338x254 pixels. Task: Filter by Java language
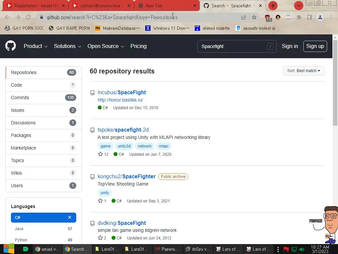(x=44, y=229)
